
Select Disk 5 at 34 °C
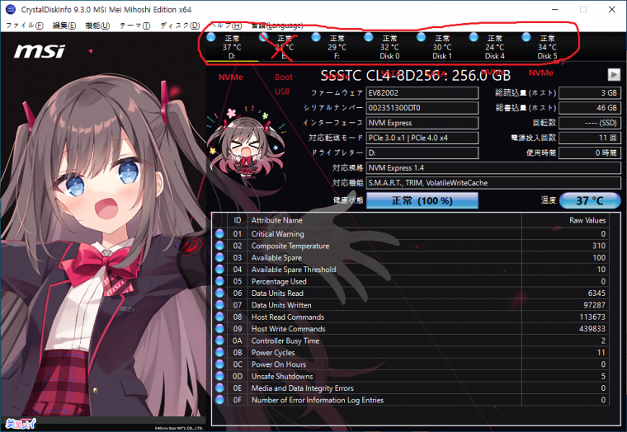pos(547,47)
